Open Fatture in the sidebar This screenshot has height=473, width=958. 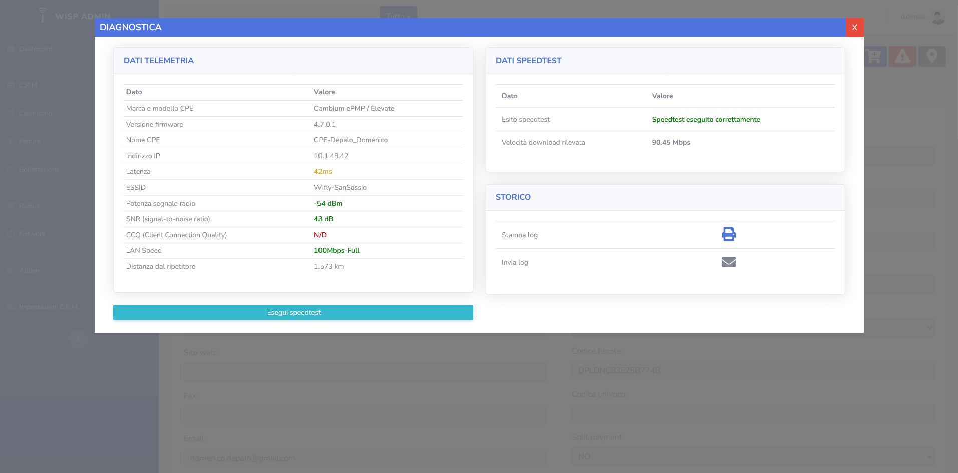pos(30,141)
